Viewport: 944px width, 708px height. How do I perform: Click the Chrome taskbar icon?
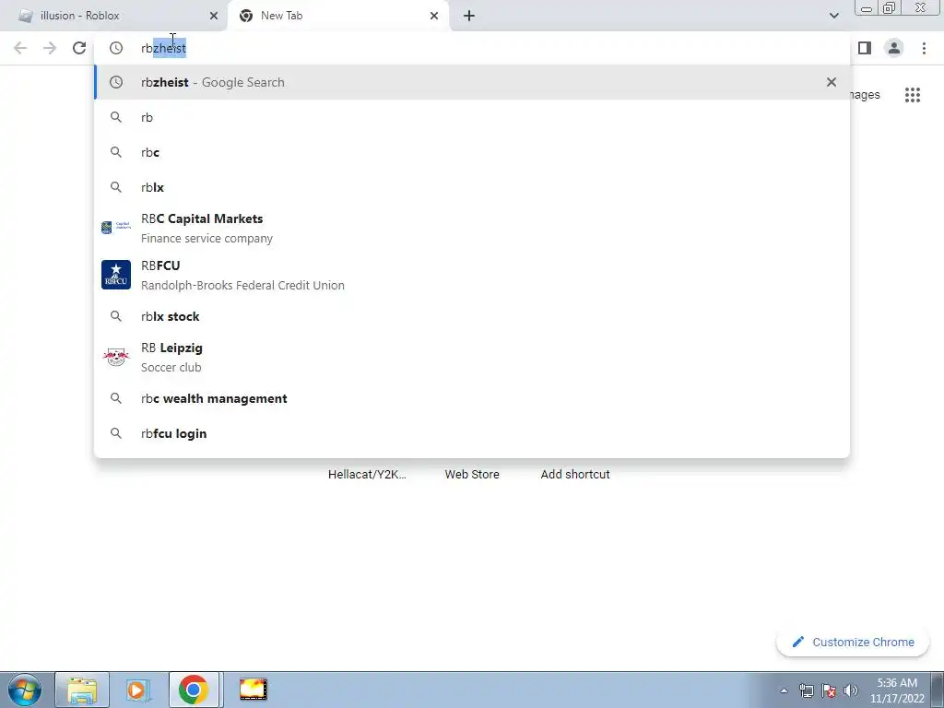194,690
